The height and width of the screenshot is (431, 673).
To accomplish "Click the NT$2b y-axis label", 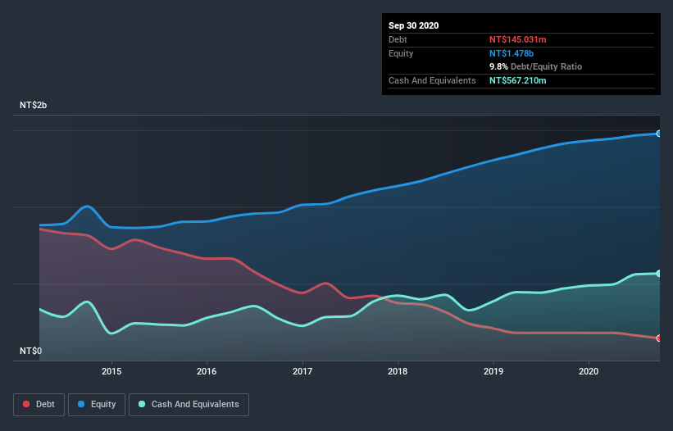I will tap(33, 105).
